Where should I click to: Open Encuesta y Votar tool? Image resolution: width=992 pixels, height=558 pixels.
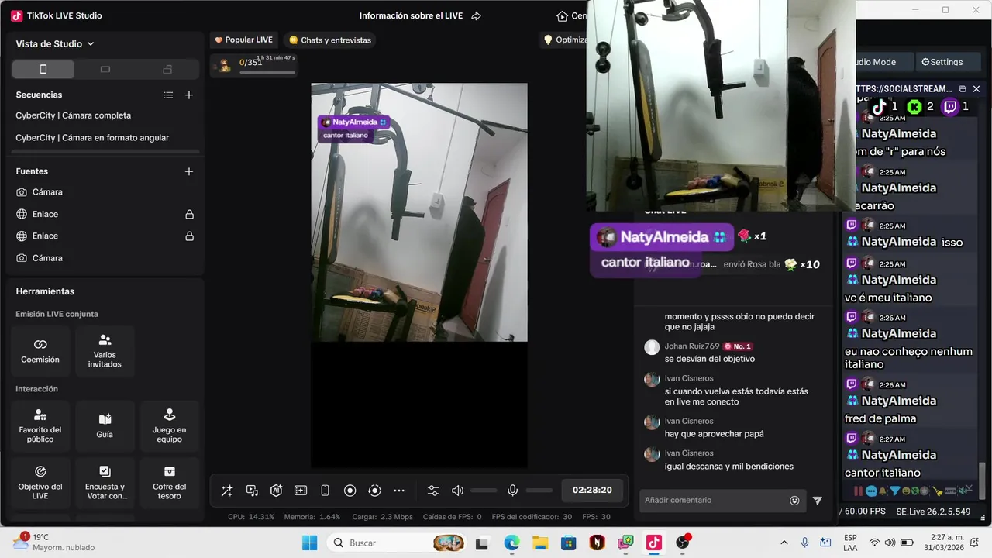click(x=105, y=482)
